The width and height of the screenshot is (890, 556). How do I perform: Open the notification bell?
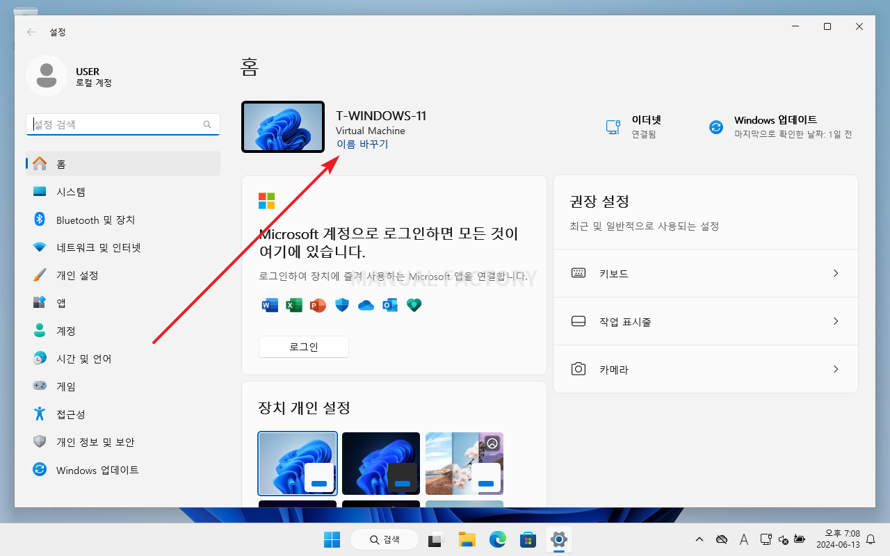coord(871,539)
